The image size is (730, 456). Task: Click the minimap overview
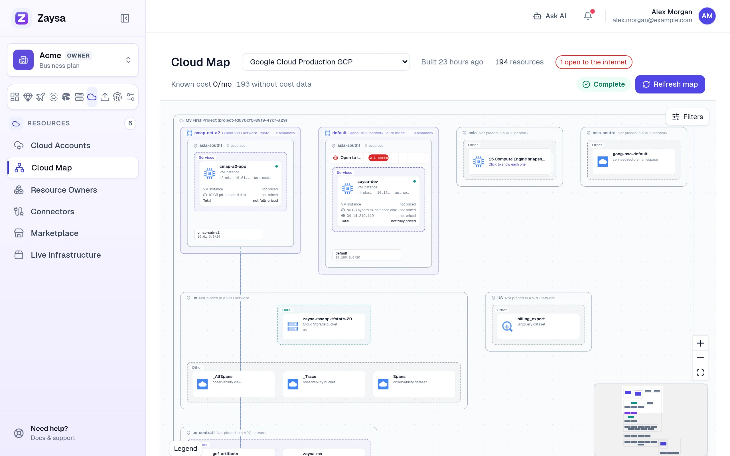[651, 420]
